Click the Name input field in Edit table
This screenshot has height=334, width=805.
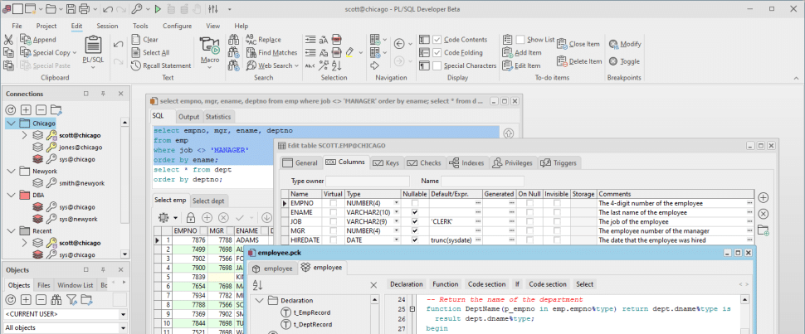point(483,182)
